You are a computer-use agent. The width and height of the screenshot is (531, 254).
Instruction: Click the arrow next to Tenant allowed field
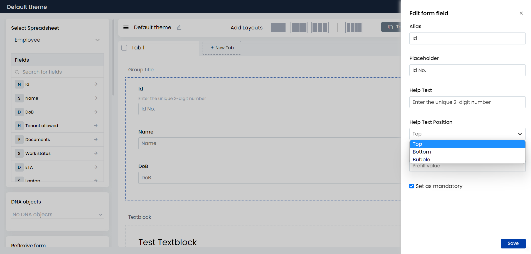96,125
